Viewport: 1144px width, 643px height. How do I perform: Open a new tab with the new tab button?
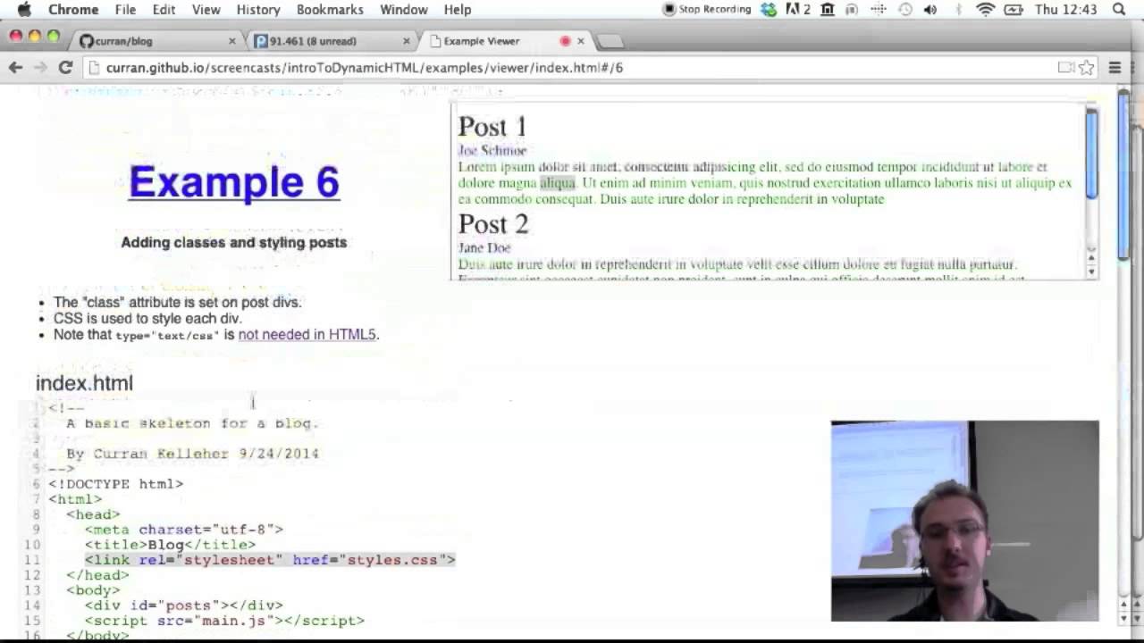[x=610, y=41]
